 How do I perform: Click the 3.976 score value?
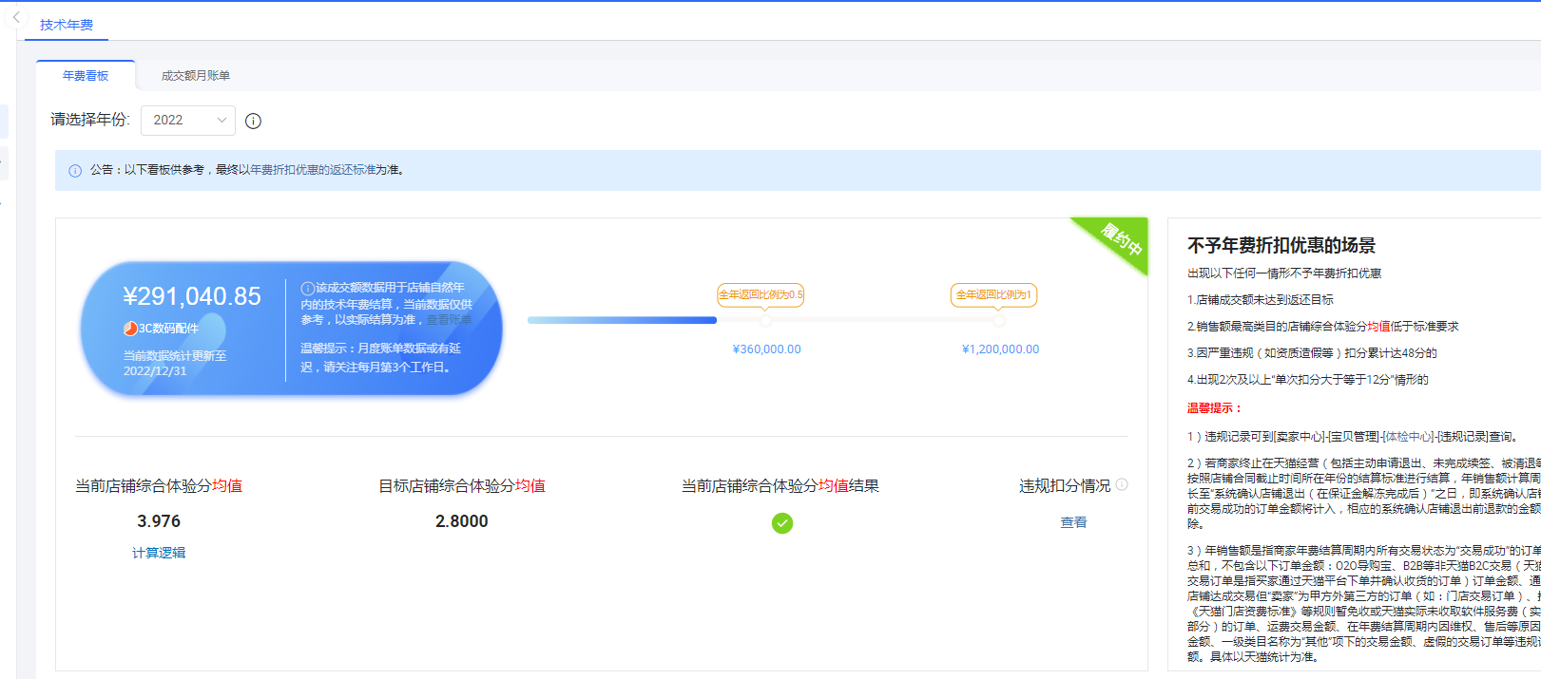[x=159, y=521]
